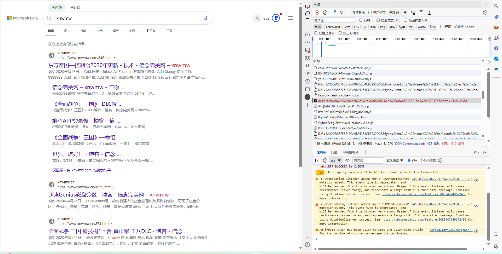Viewport: 502px width, 254px height.
Task: Select the blocked dcsm?conwid=240 request row
Action: point(397,101)
